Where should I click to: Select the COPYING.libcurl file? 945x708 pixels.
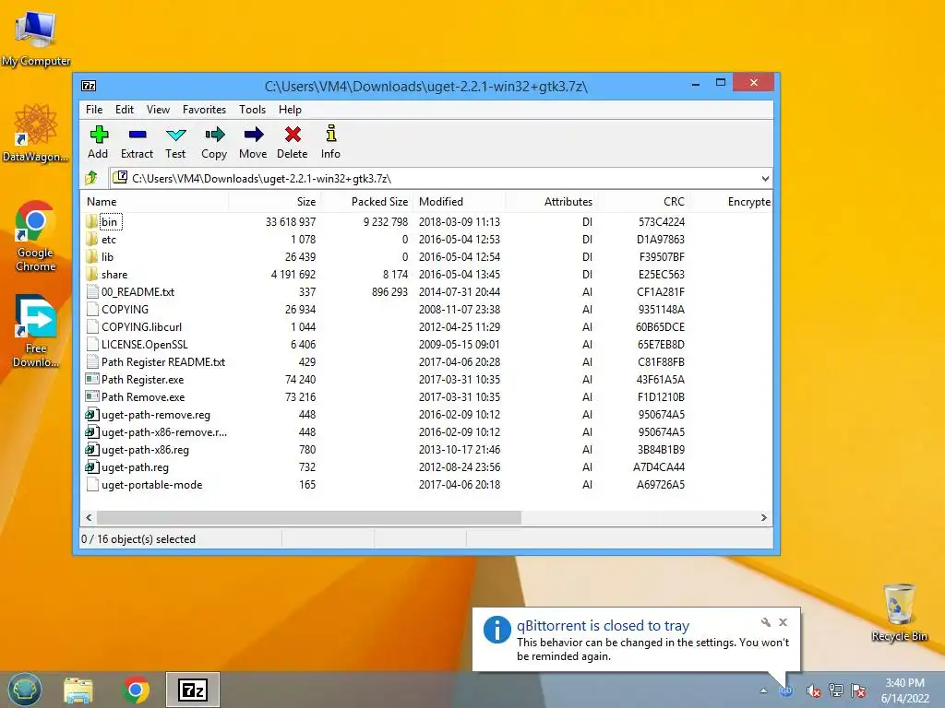coord(141,327)
